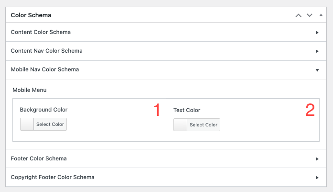Click the Background Color swatch box

click(27, 124)
